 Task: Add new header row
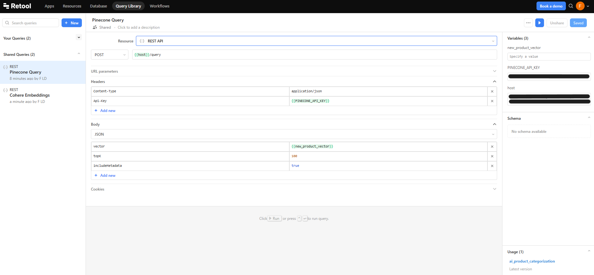click(105, 111)
